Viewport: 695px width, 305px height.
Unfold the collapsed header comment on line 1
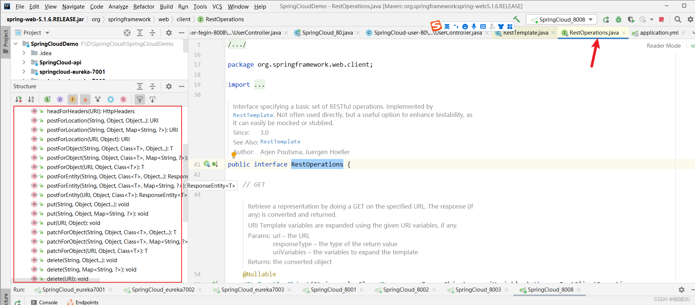(225, 45)
